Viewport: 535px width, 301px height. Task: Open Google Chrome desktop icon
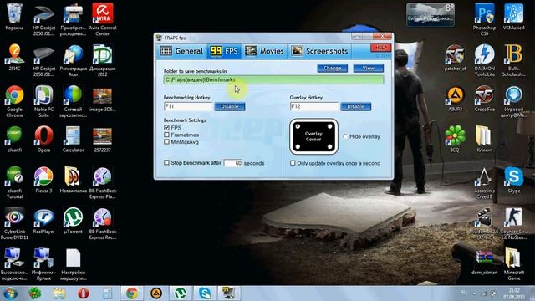pos(14,101)
